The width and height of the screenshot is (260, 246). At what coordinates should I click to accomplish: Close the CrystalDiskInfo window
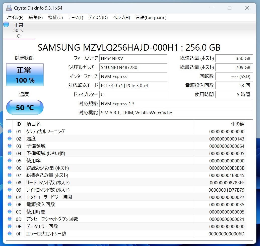coord(247,8)
